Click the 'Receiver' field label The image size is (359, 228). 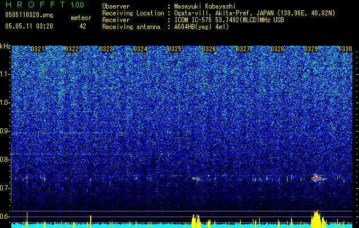[116, 20]
